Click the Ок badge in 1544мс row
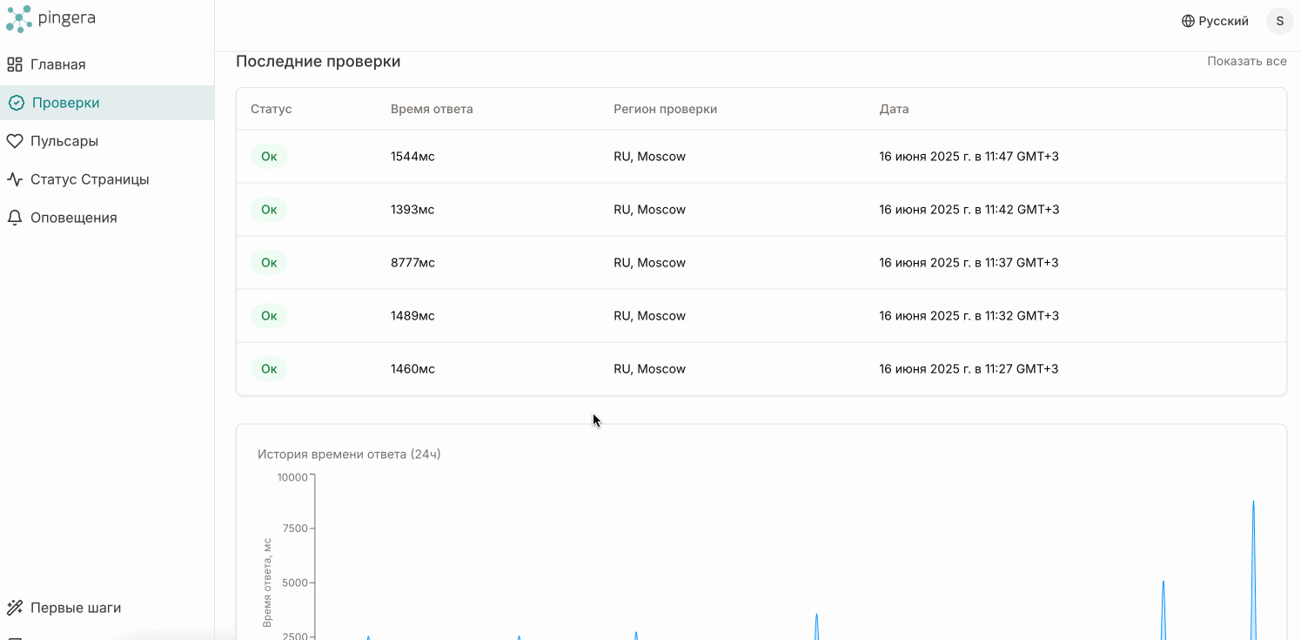The width and height of the screenshot is (1301, 640). pos(269,157)
